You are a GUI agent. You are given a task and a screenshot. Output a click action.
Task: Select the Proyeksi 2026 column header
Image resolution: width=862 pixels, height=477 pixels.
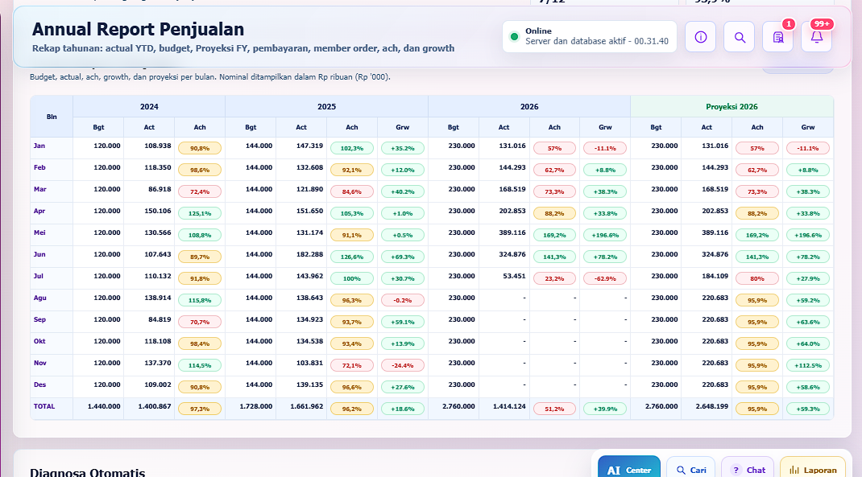pyautogui.click(x=731, y=106)
